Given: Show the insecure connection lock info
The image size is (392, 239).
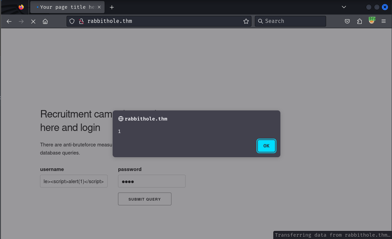Looking at the screenshot, I should pyautogui.click(x=81, y=21).
